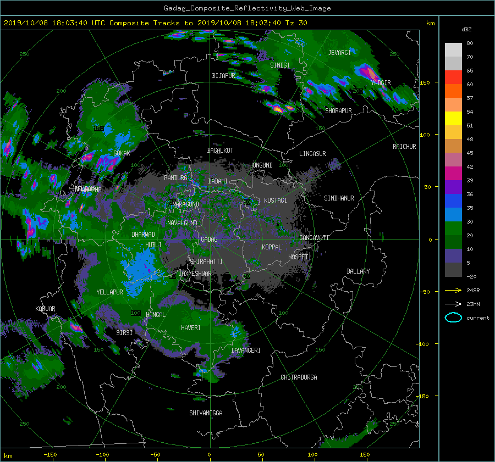Select the orange 60–57 dBZ swatch
Screen dimensions: 495x462
coord(453,91)
